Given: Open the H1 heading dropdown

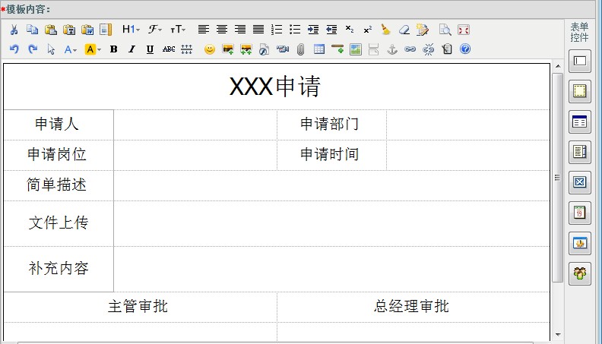Looking at the screenshot, I should click(131, 30).
